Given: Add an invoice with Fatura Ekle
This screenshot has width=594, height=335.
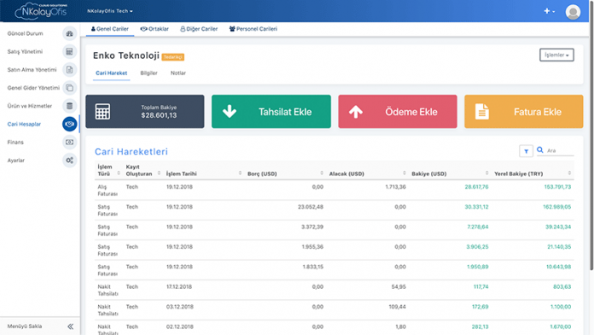Looking at the screenshot, I should tap(523, 112).
